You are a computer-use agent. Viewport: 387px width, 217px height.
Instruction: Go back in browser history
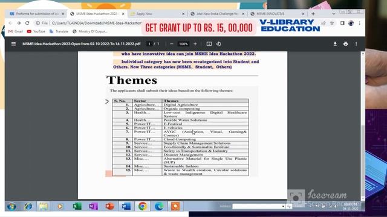pos(10,23)
